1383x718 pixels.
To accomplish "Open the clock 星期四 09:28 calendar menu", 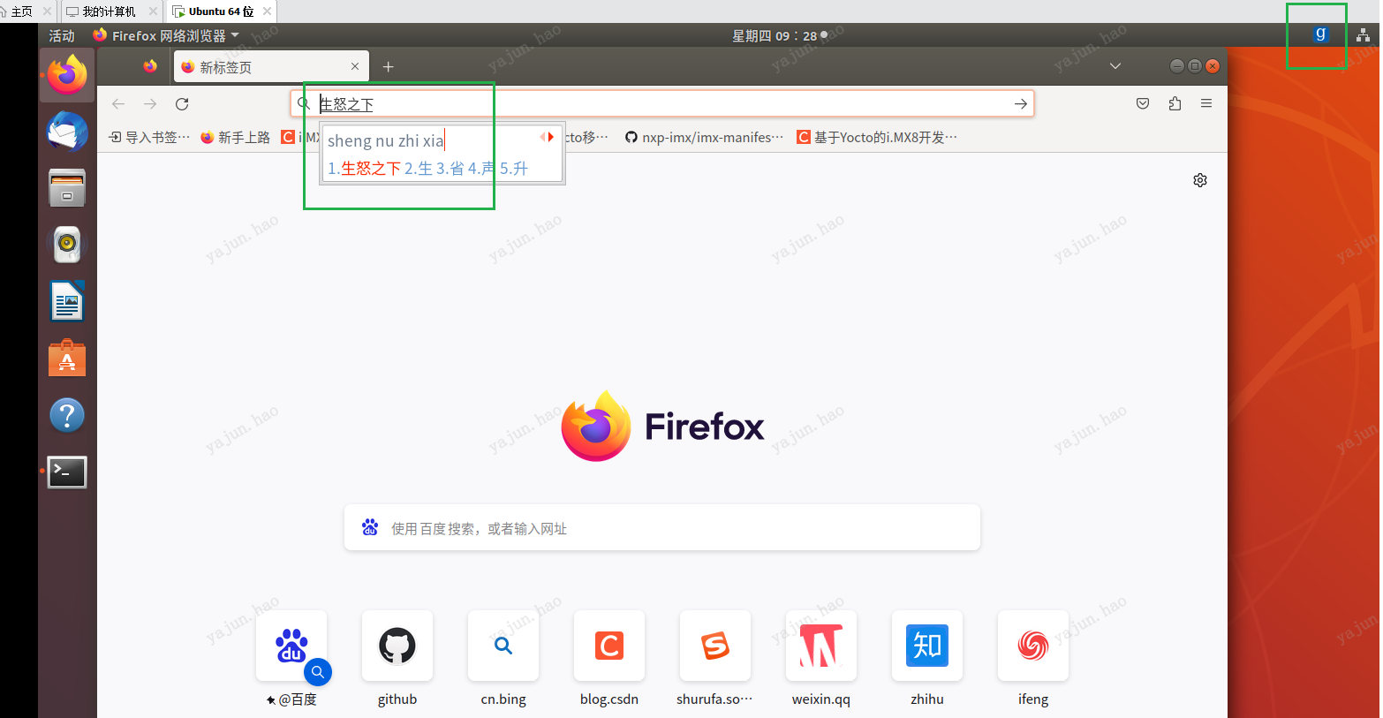I will (x=780, y=35).
